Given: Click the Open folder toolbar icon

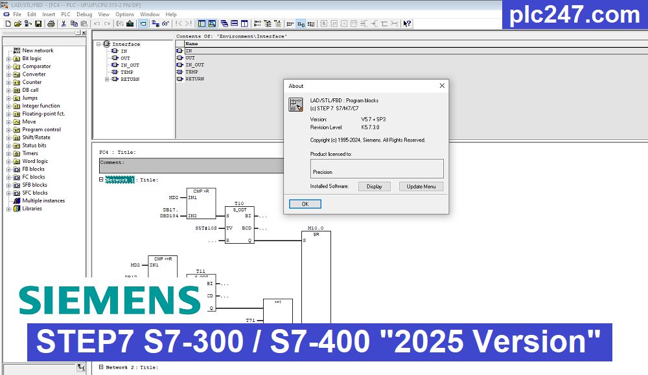Looking at the screenshot, I should [x=17, y=24].
